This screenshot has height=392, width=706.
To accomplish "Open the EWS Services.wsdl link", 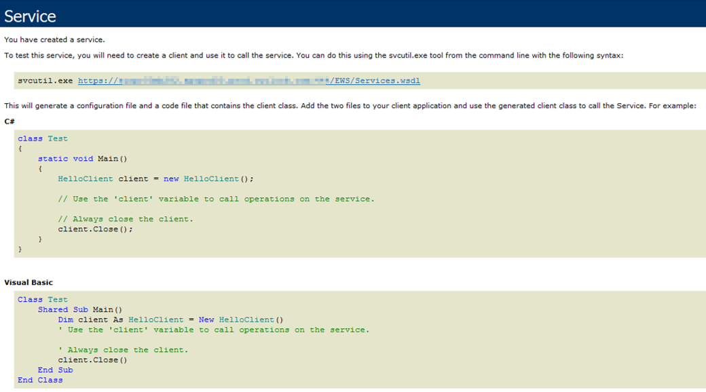I will point(248,81).
